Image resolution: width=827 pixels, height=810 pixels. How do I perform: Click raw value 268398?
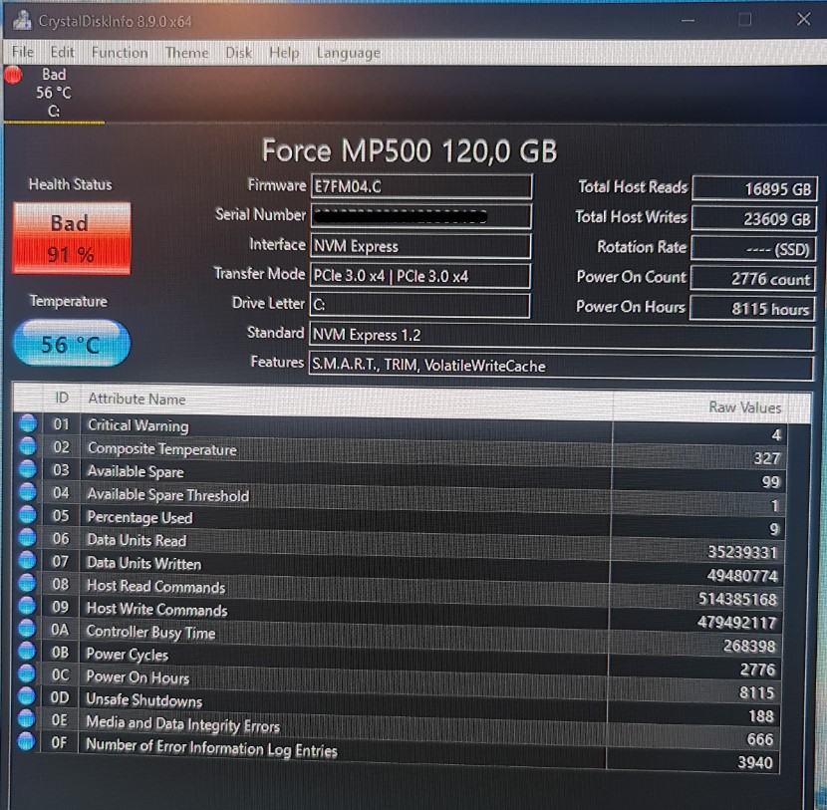coord(749,646)
